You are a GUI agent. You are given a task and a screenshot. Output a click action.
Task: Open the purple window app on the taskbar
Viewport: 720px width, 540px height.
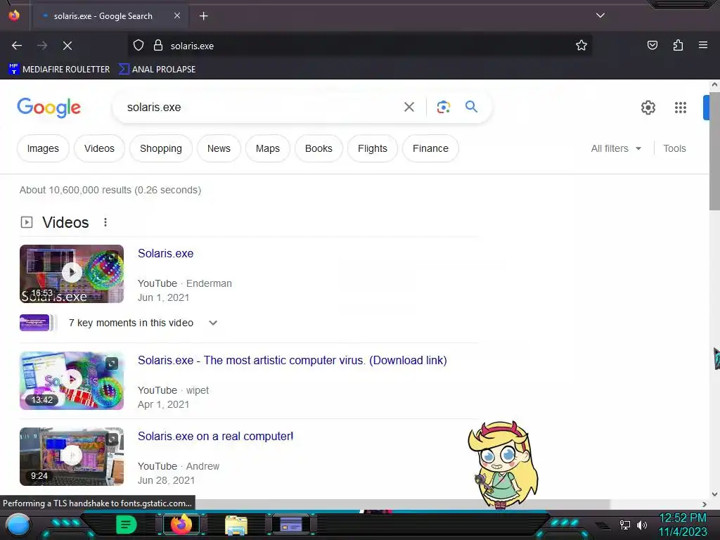click(x=290, y=525)
